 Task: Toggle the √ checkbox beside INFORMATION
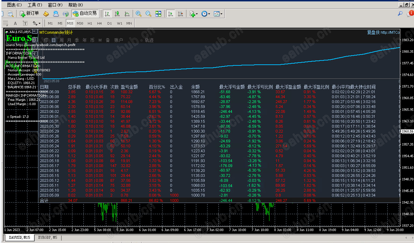tap(35, 53)
